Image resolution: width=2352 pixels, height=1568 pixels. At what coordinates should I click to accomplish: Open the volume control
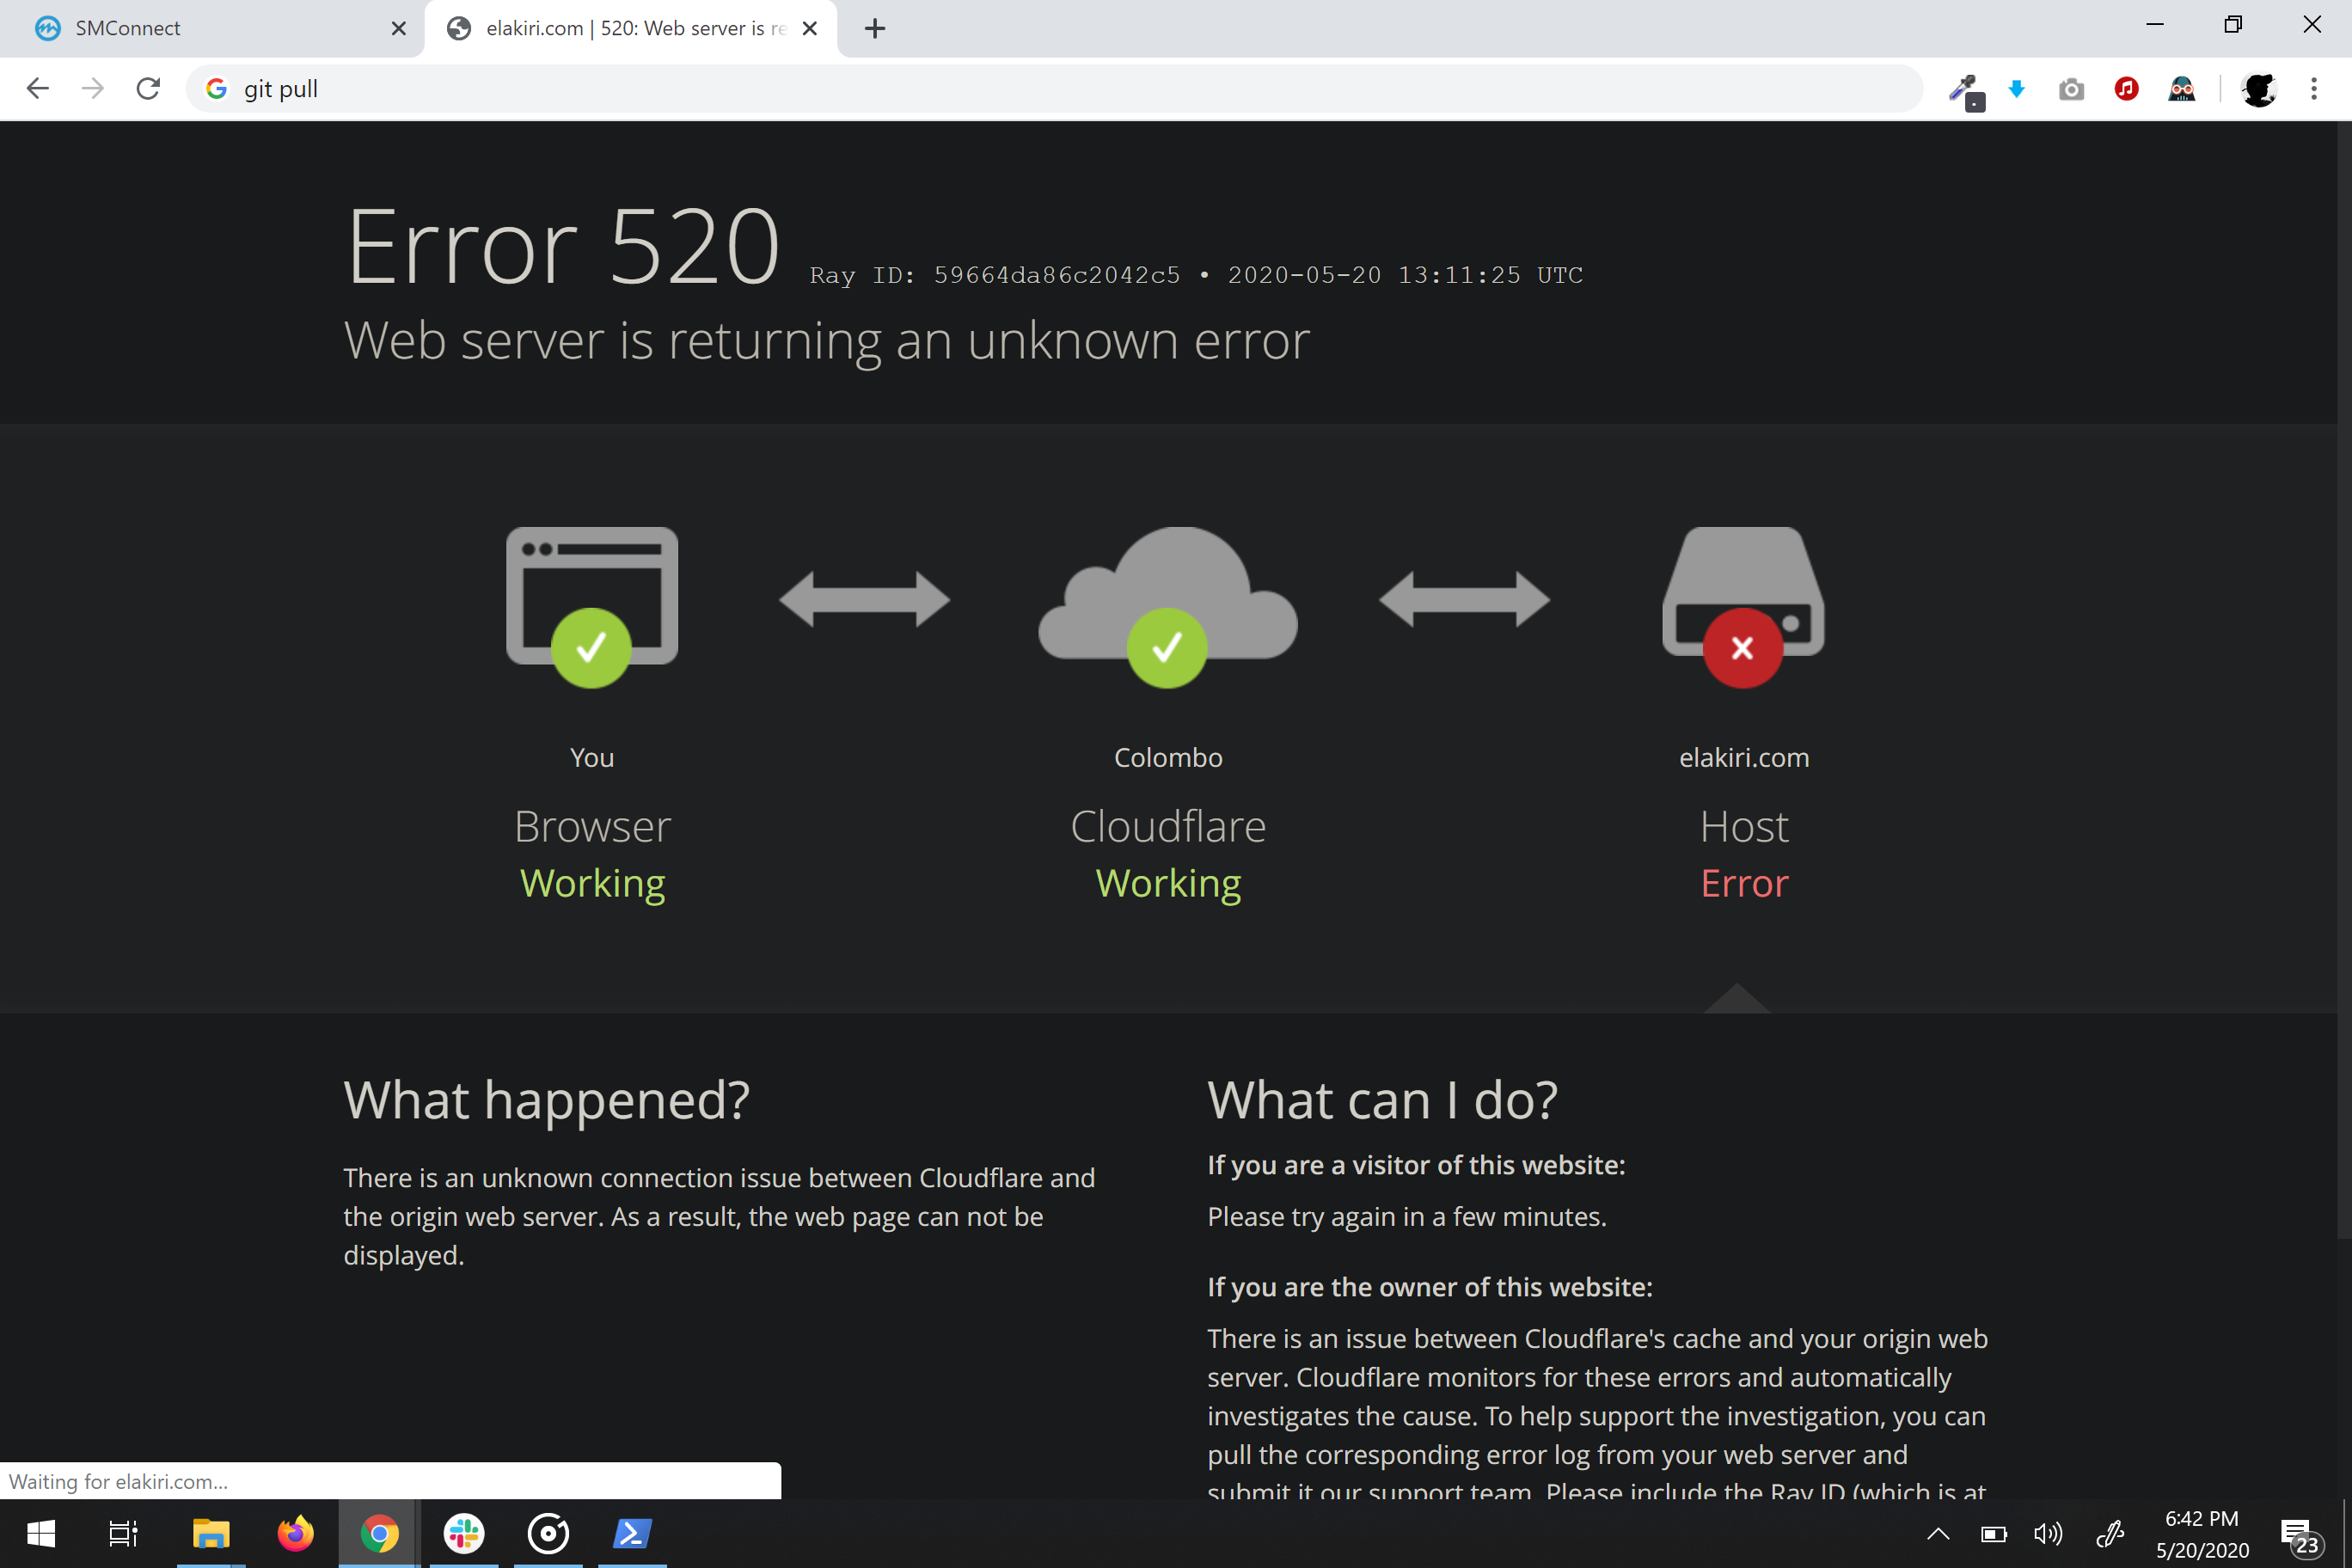pyautogui.click(x=2047, y=1533)
